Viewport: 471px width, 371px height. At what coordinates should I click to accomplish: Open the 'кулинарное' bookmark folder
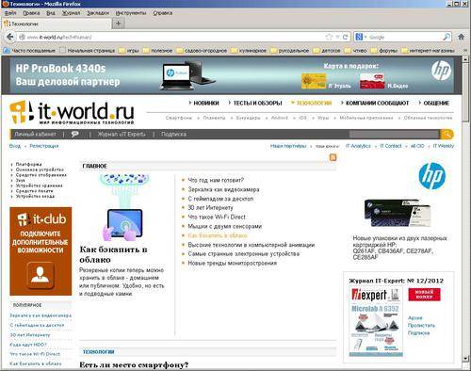(x=249, y=50)
